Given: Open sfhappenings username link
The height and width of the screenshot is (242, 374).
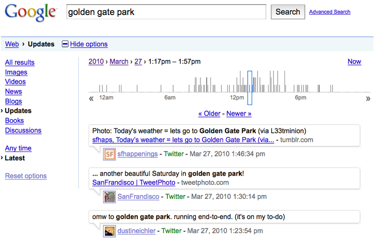Looking at the screenshot, I should click(137, 154).
